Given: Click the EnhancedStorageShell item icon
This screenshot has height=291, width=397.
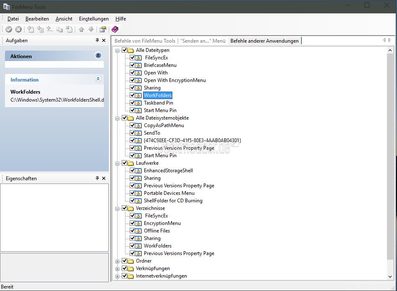Looking at the screenshot, I should (x=138, y=171).
